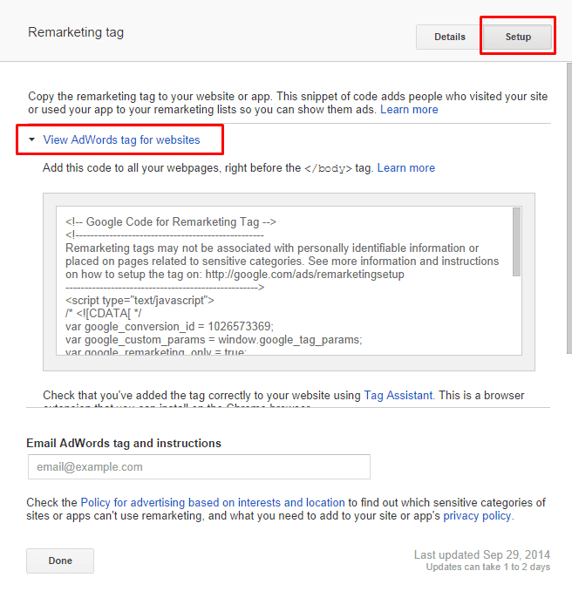
Task: Open Learn more link after body tag instruction
Action: pos(406,167)
